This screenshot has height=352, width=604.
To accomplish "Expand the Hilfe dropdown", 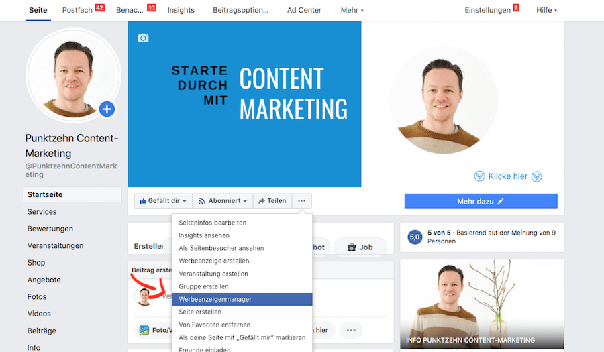I will click(x=546, y=10).
